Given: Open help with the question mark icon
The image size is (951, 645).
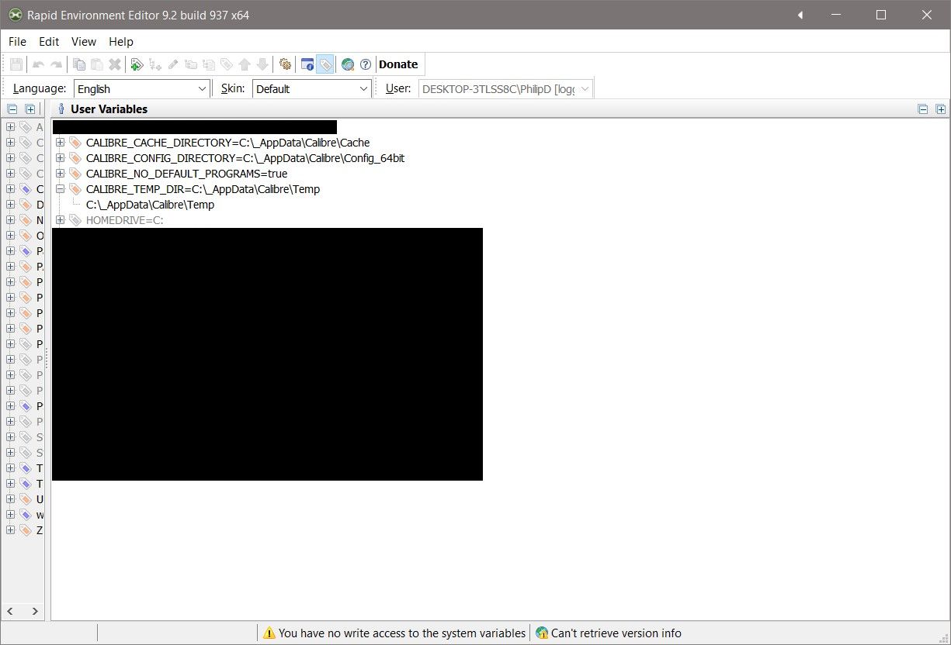Looking at the screenshot, I should click(366, 64).
